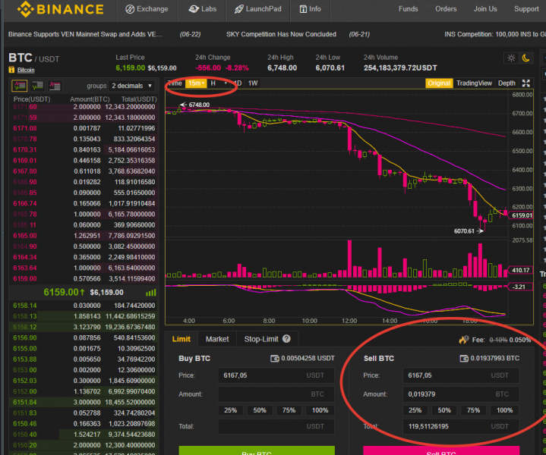Click the Bitcoin info icon beside the link
This screenshot has height=455, width=546.
pos(11,70)
